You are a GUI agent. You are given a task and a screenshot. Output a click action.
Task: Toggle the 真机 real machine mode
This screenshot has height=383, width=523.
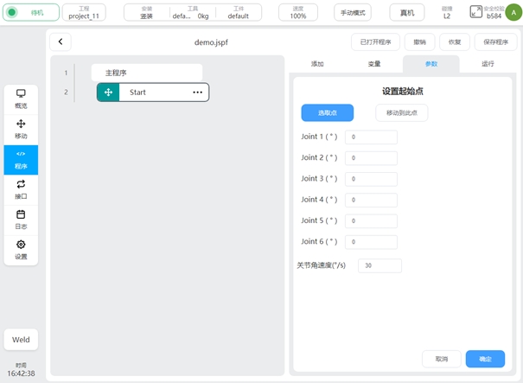click(401, 13)
